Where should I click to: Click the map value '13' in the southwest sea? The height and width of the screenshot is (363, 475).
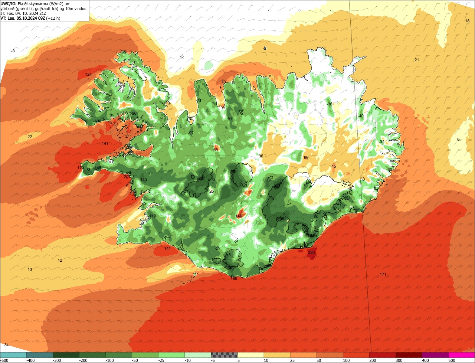tap(30, 269)
